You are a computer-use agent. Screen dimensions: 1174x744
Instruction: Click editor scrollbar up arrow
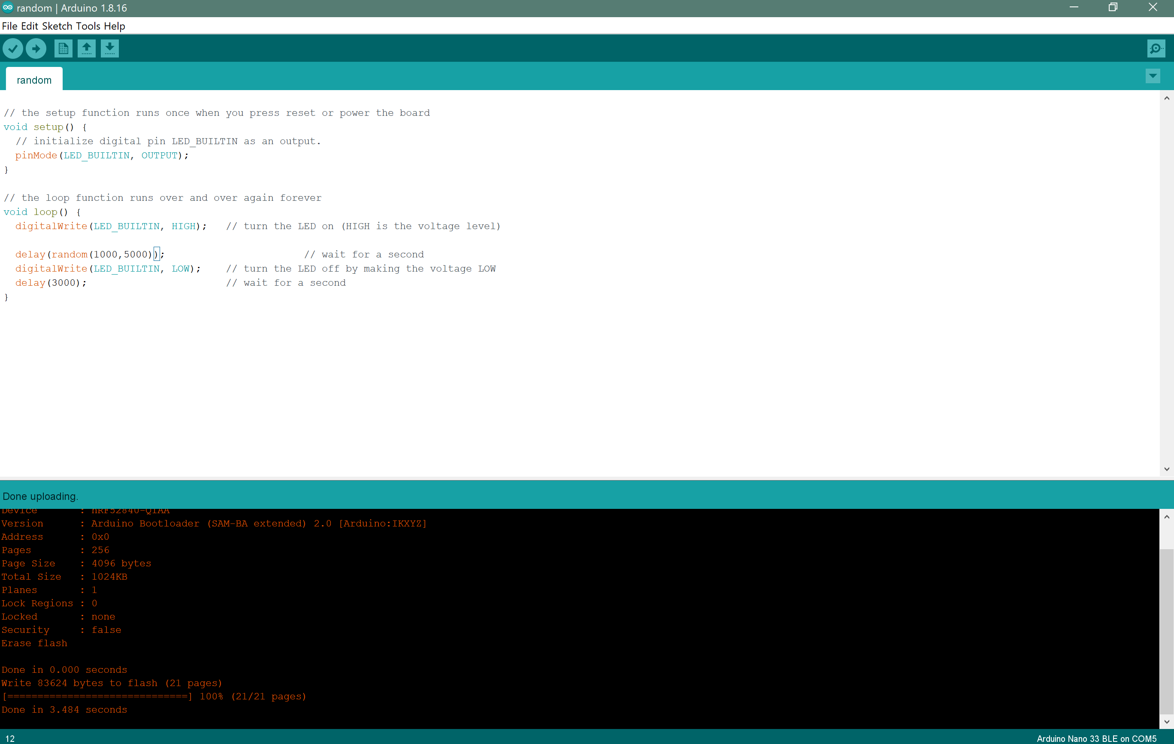pyautogui.click(x=1166, y=98)
